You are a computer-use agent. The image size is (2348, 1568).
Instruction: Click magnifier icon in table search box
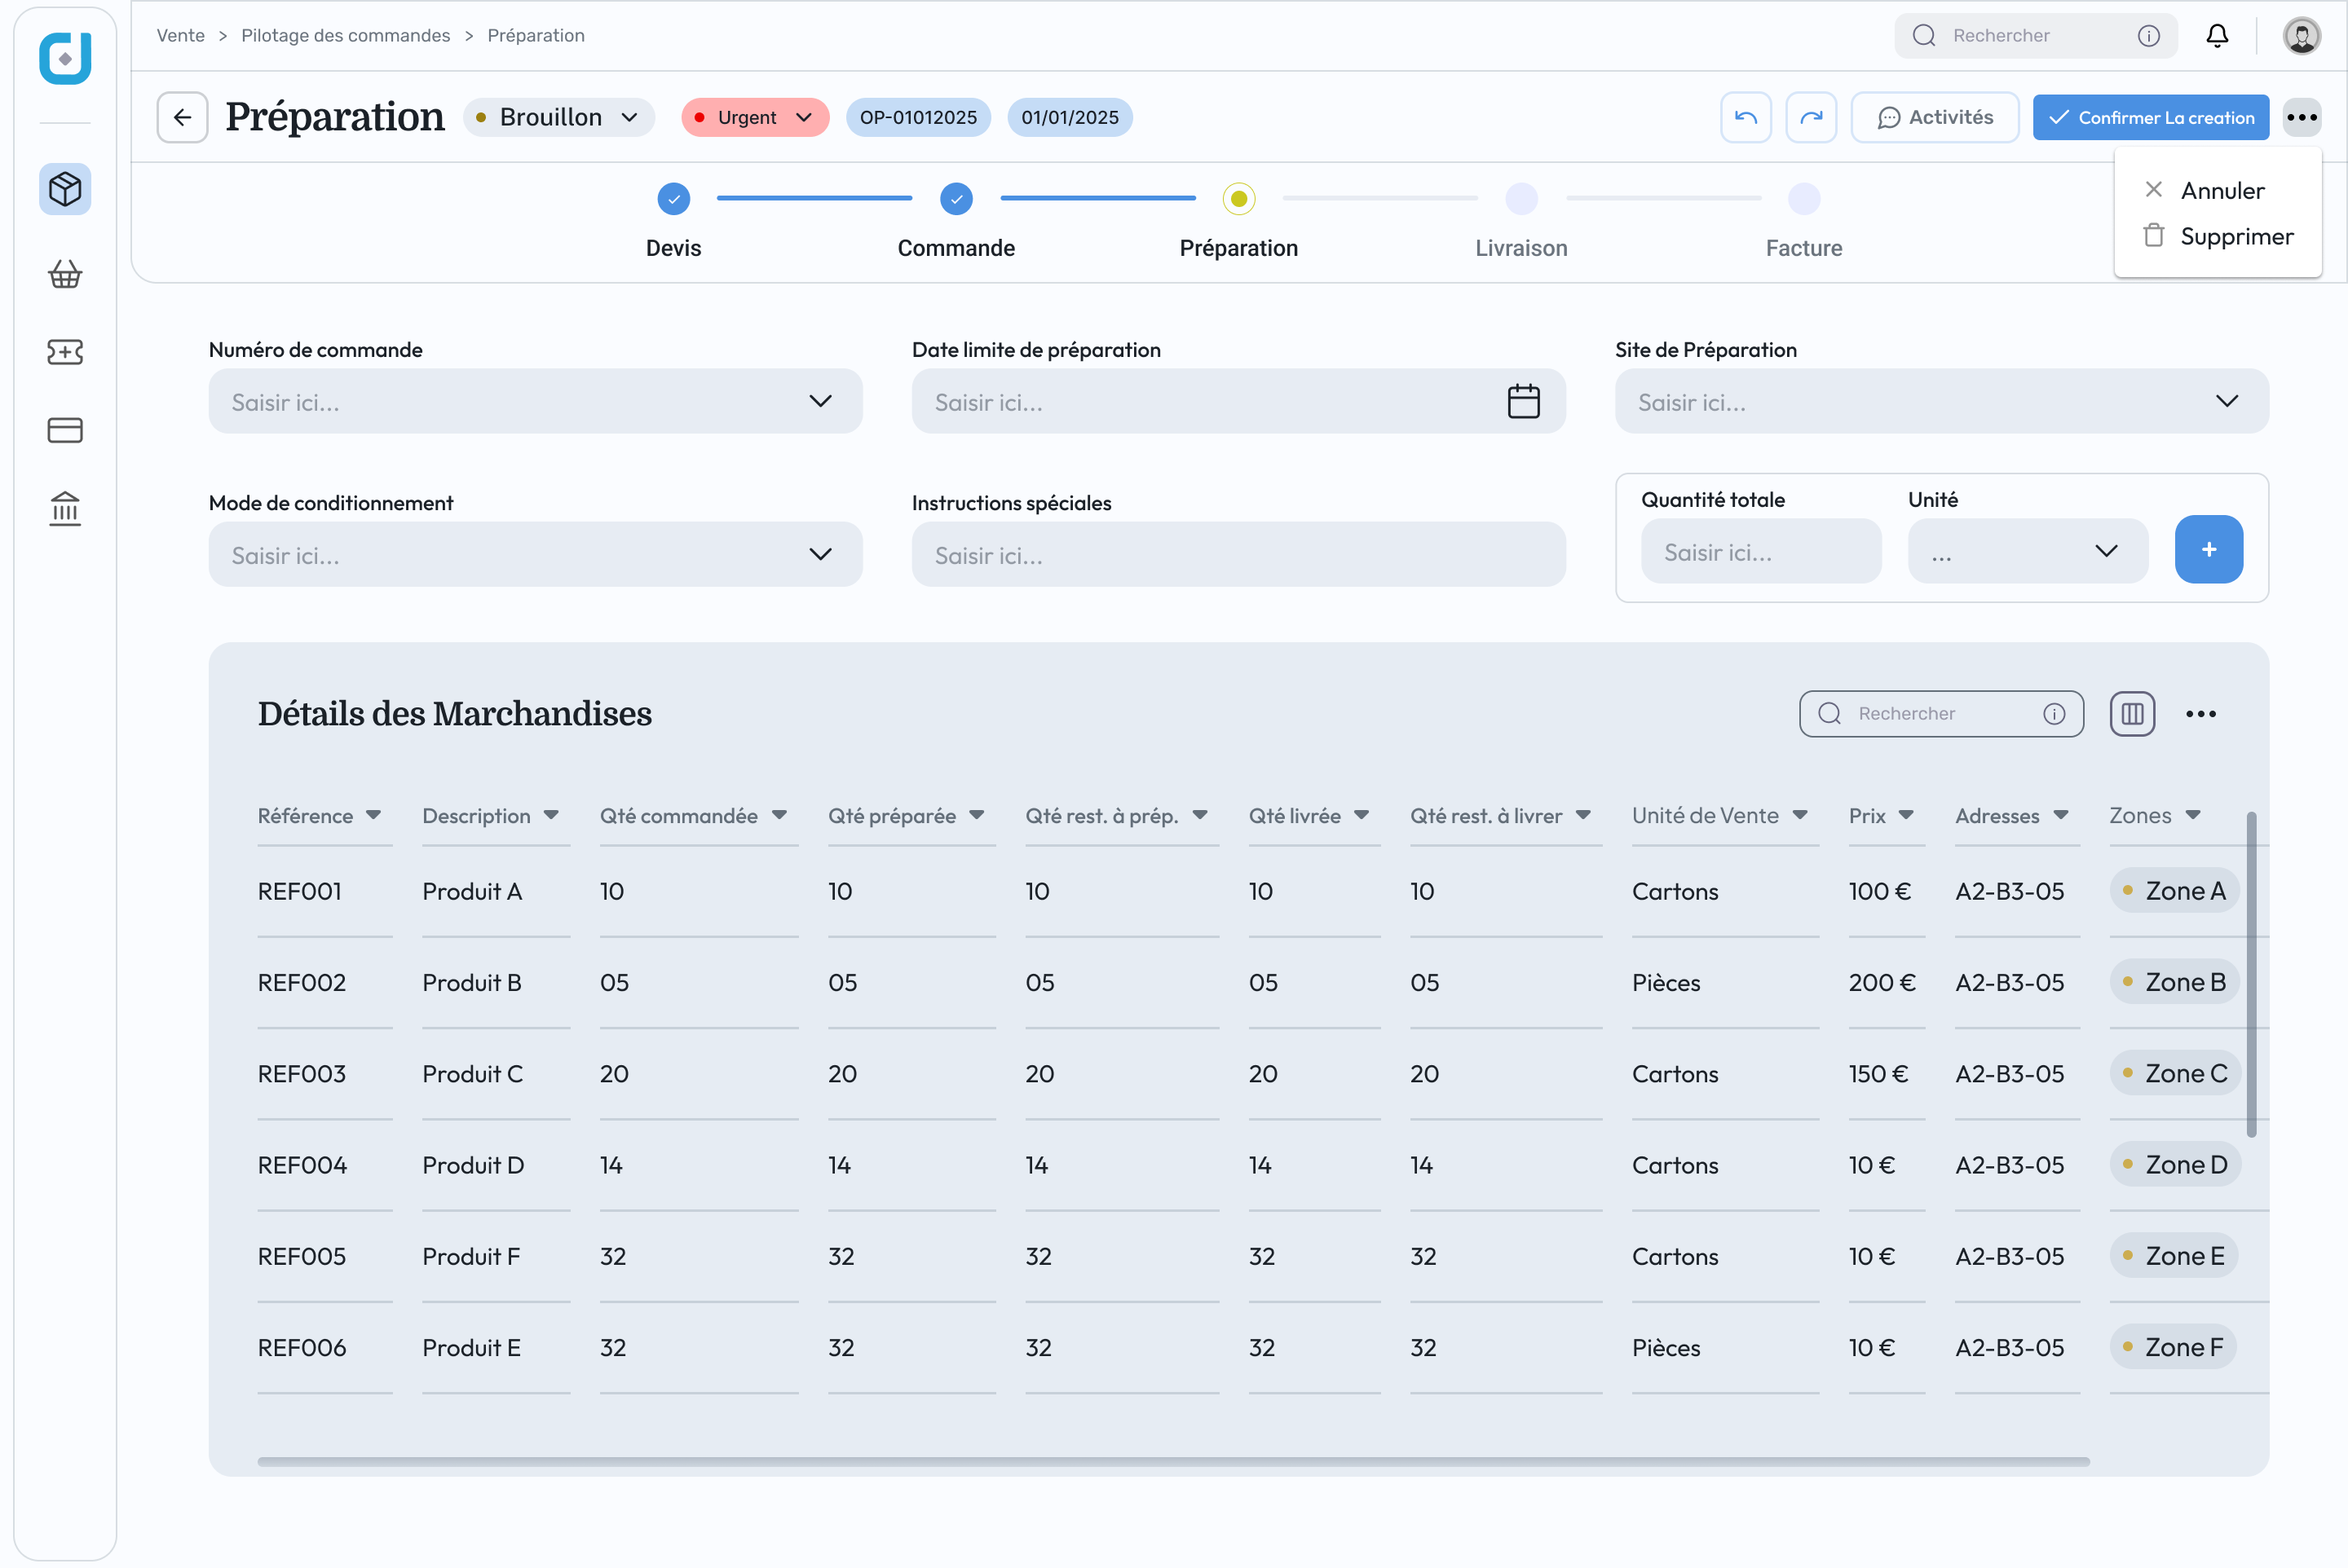coord(1829,713)
